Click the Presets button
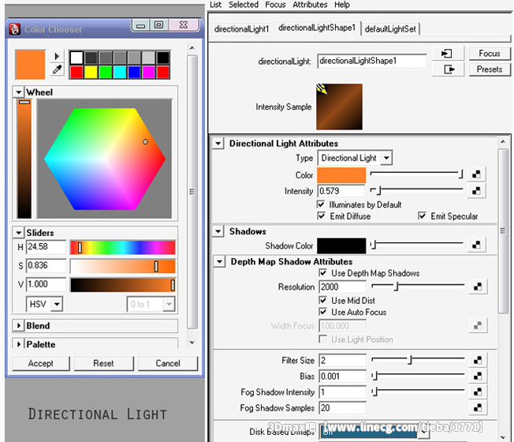The image size is (514, 442). tap(490, 69)
